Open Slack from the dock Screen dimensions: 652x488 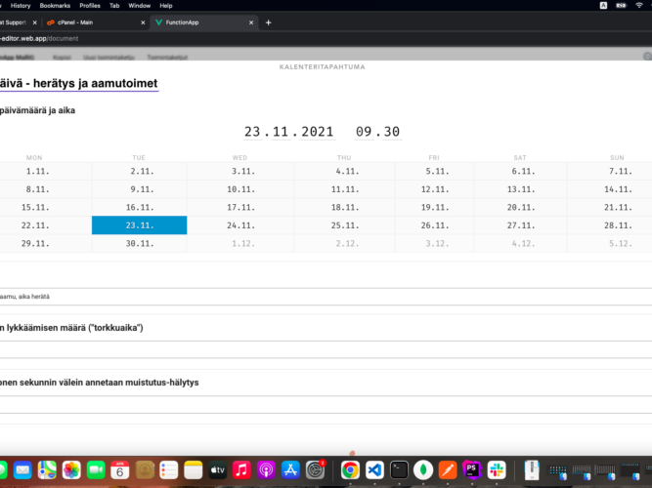pos(497,470)
